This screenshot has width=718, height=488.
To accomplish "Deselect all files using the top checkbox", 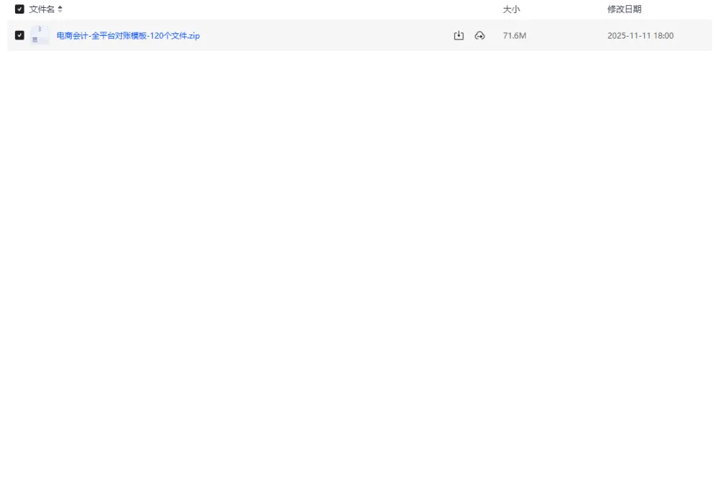I will tap(19, 9).
